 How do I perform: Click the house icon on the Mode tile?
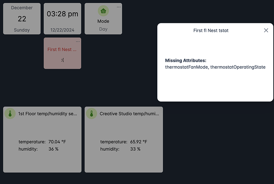tap(103, 11)
